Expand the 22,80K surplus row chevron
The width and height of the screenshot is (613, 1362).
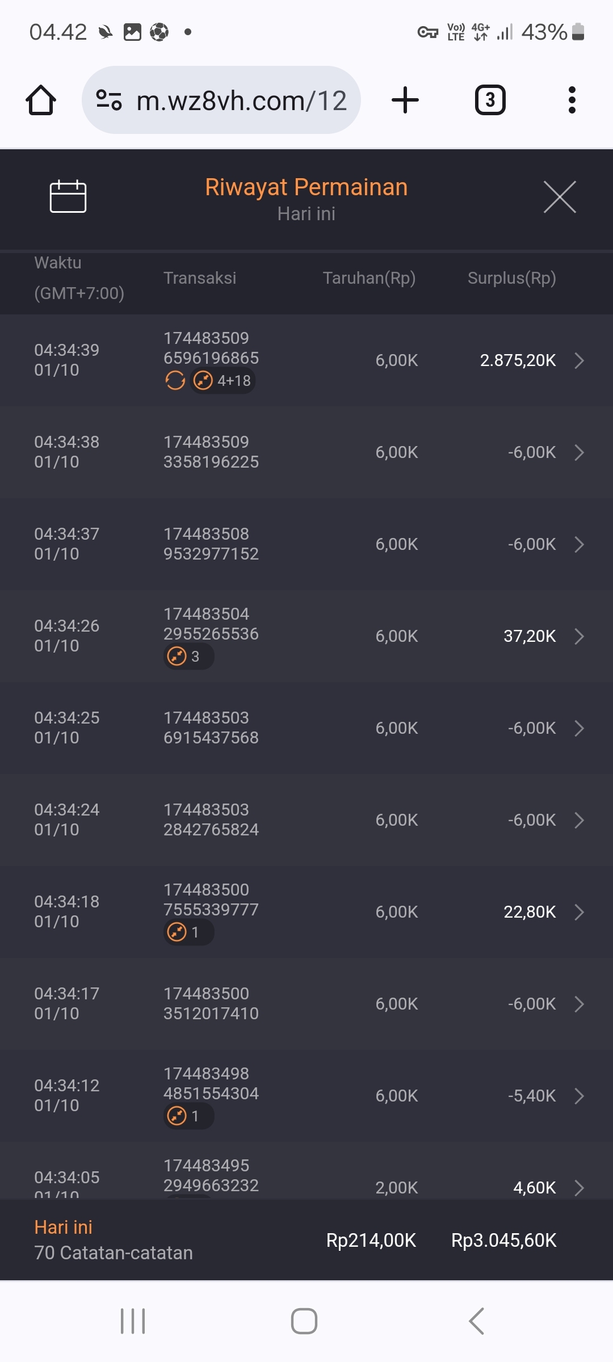click(x=579, y=912)
